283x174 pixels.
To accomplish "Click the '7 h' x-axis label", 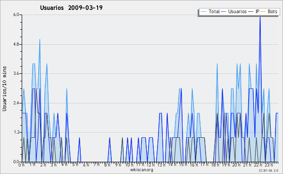I will pos(97,165).
